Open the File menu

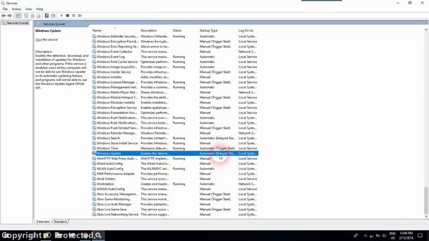click(5, 9)
